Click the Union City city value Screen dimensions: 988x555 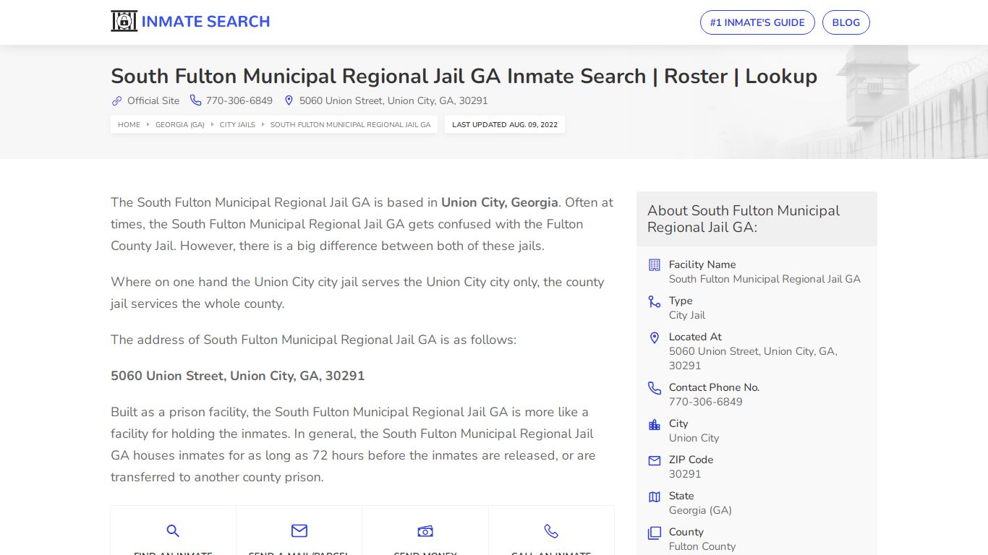coord(694,438)
